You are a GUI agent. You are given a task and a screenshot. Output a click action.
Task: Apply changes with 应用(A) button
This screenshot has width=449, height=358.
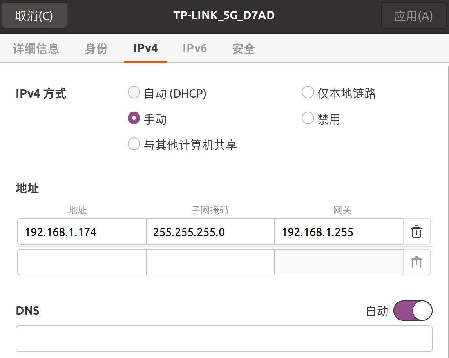point(413,15)
